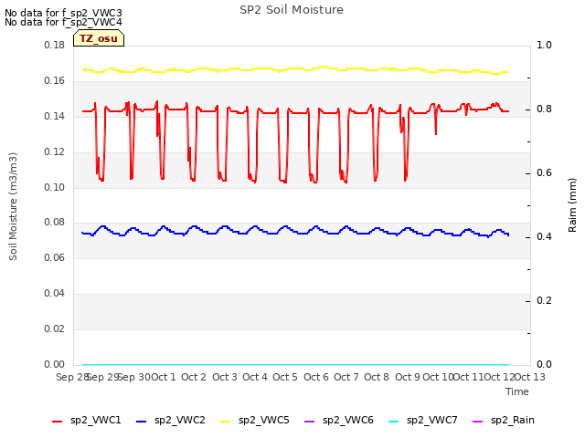The width and height of the screenshot is (585, 438).
Task: Click the 0.12 left axis value
Action: [55, 152]
